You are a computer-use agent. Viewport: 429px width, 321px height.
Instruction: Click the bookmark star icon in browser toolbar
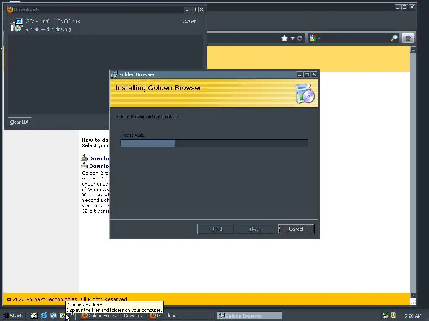pos(284,38)
